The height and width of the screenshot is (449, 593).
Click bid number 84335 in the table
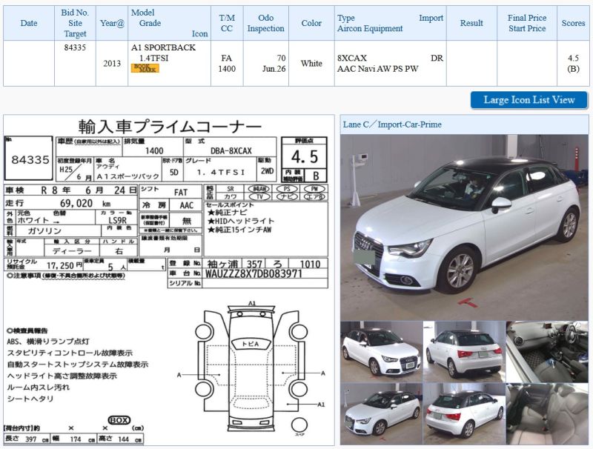click(75, 47)
